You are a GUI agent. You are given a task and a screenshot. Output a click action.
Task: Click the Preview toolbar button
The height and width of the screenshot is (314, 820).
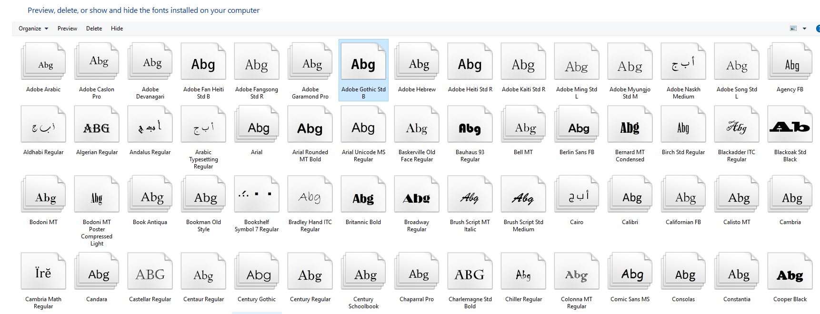pyautogui.click(x=67, y=29)
